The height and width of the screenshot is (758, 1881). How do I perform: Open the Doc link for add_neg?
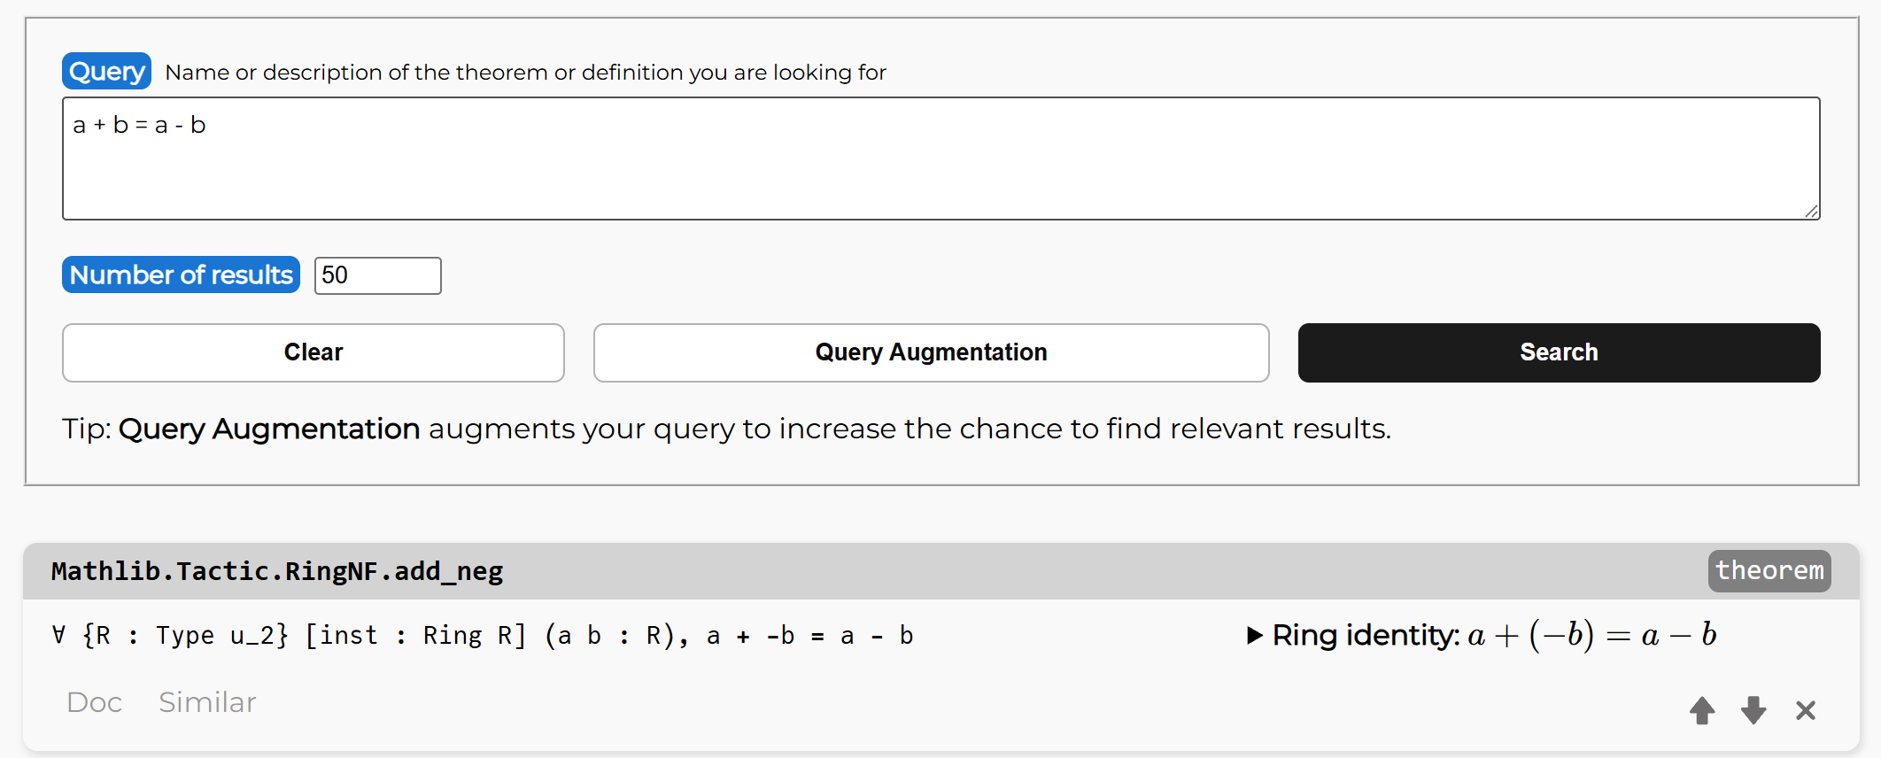[94, 702]
